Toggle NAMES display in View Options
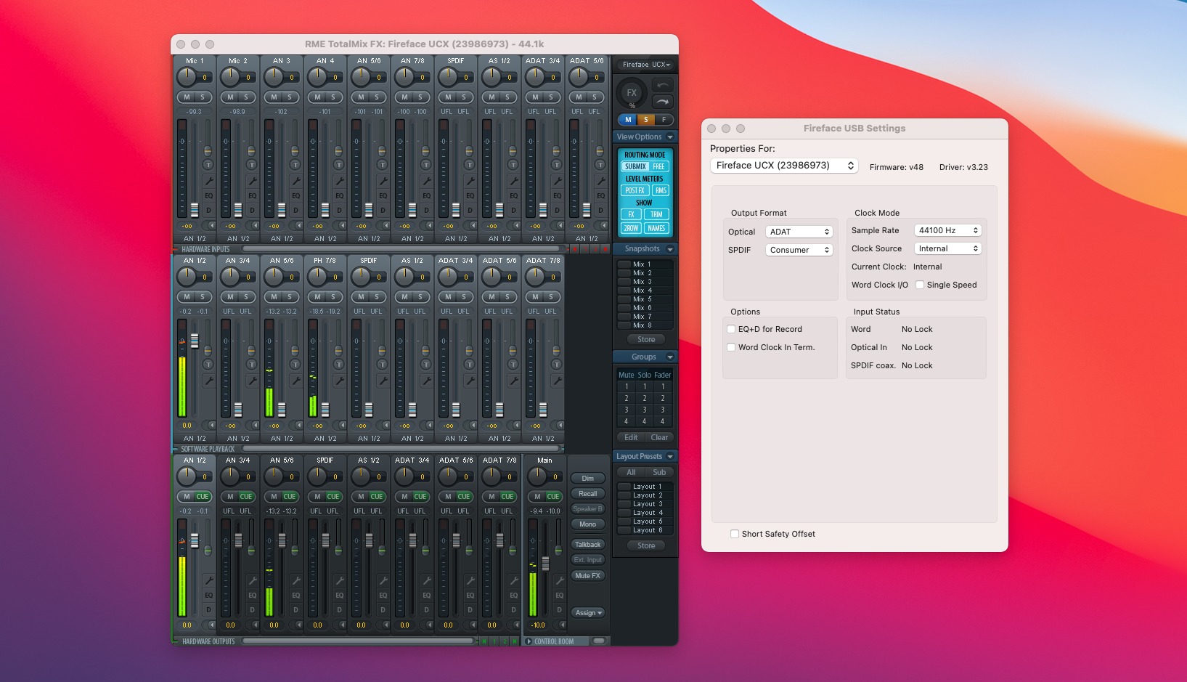This screenshot has width=1187, height=682. point(656,228)
